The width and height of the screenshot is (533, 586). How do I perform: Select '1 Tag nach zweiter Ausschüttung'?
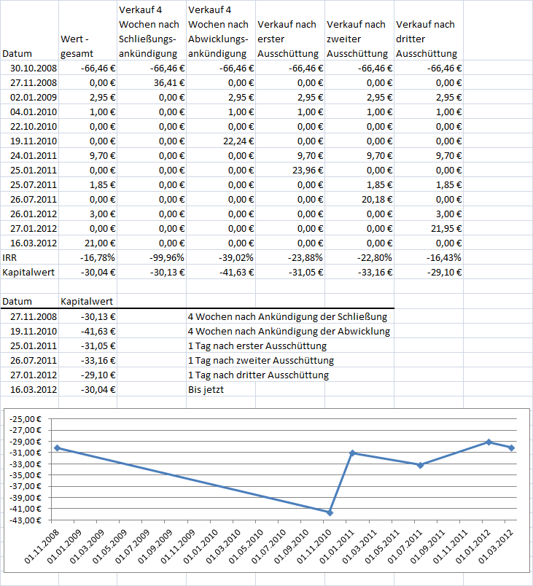261,360
